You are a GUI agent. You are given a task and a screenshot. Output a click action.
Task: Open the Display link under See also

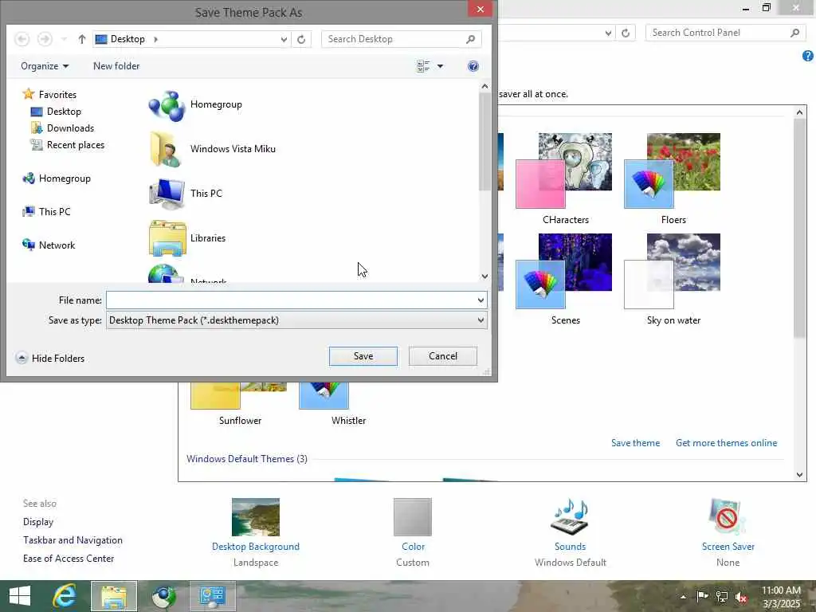[x=38, y=522]
